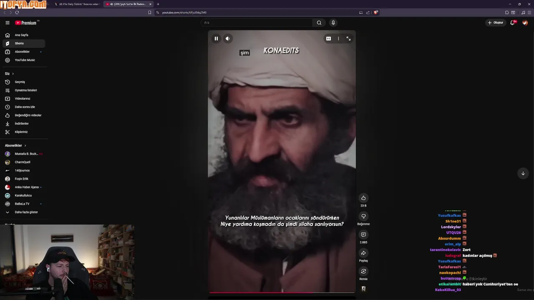Select Shorts in the sidebar
The height and width of the screenshot is (300, 534).
tap(24, 43)
